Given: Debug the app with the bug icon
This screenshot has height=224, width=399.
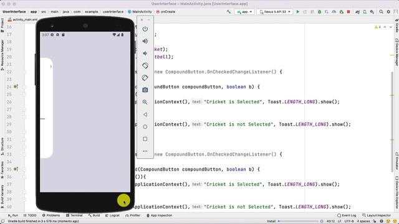Looking at the screenshot, I should point(319,12).
